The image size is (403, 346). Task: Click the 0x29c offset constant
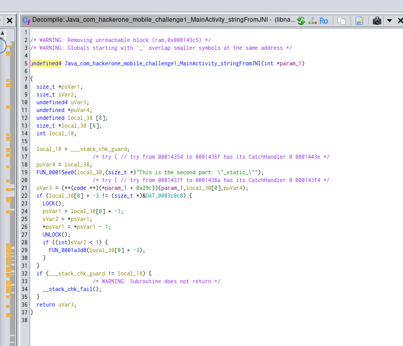144,188
